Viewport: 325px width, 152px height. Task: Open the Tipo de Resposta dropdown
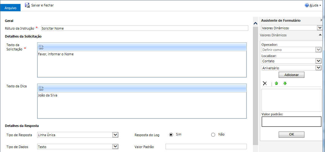[115, 135]
